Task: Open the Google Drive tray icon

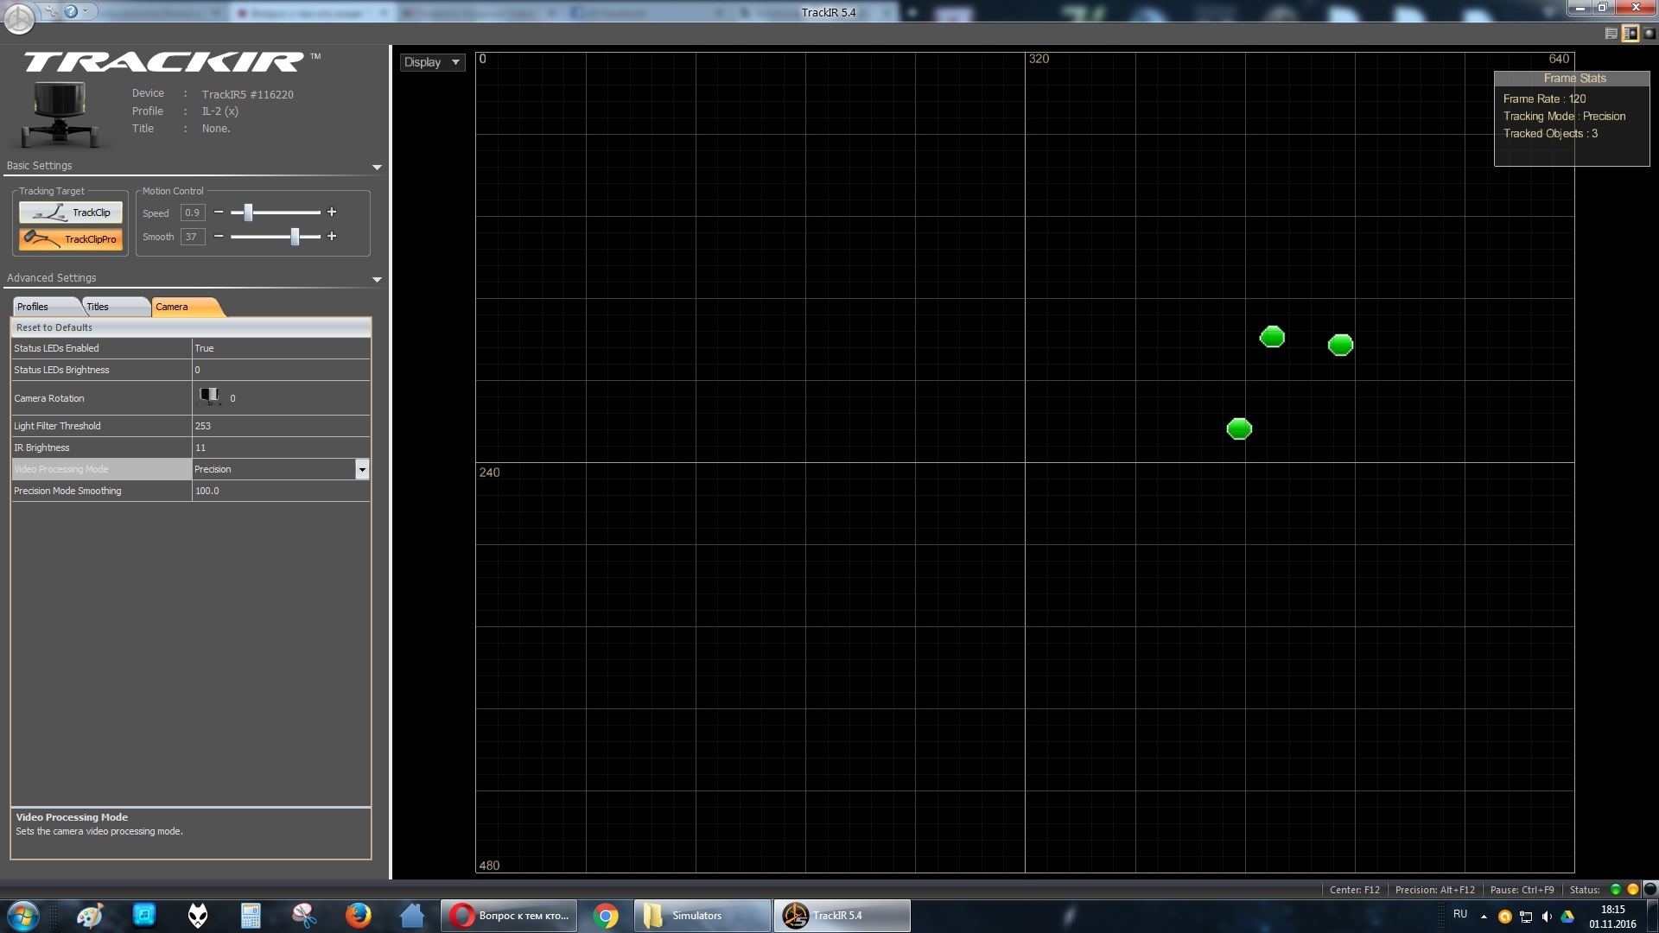Action: [1567, 917]
